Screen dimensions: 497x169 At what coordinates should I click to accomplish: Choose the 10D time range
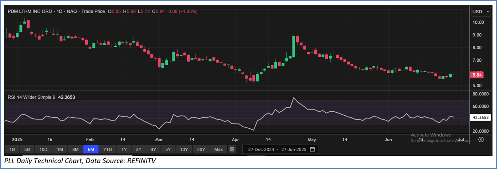tap(43, 149)
